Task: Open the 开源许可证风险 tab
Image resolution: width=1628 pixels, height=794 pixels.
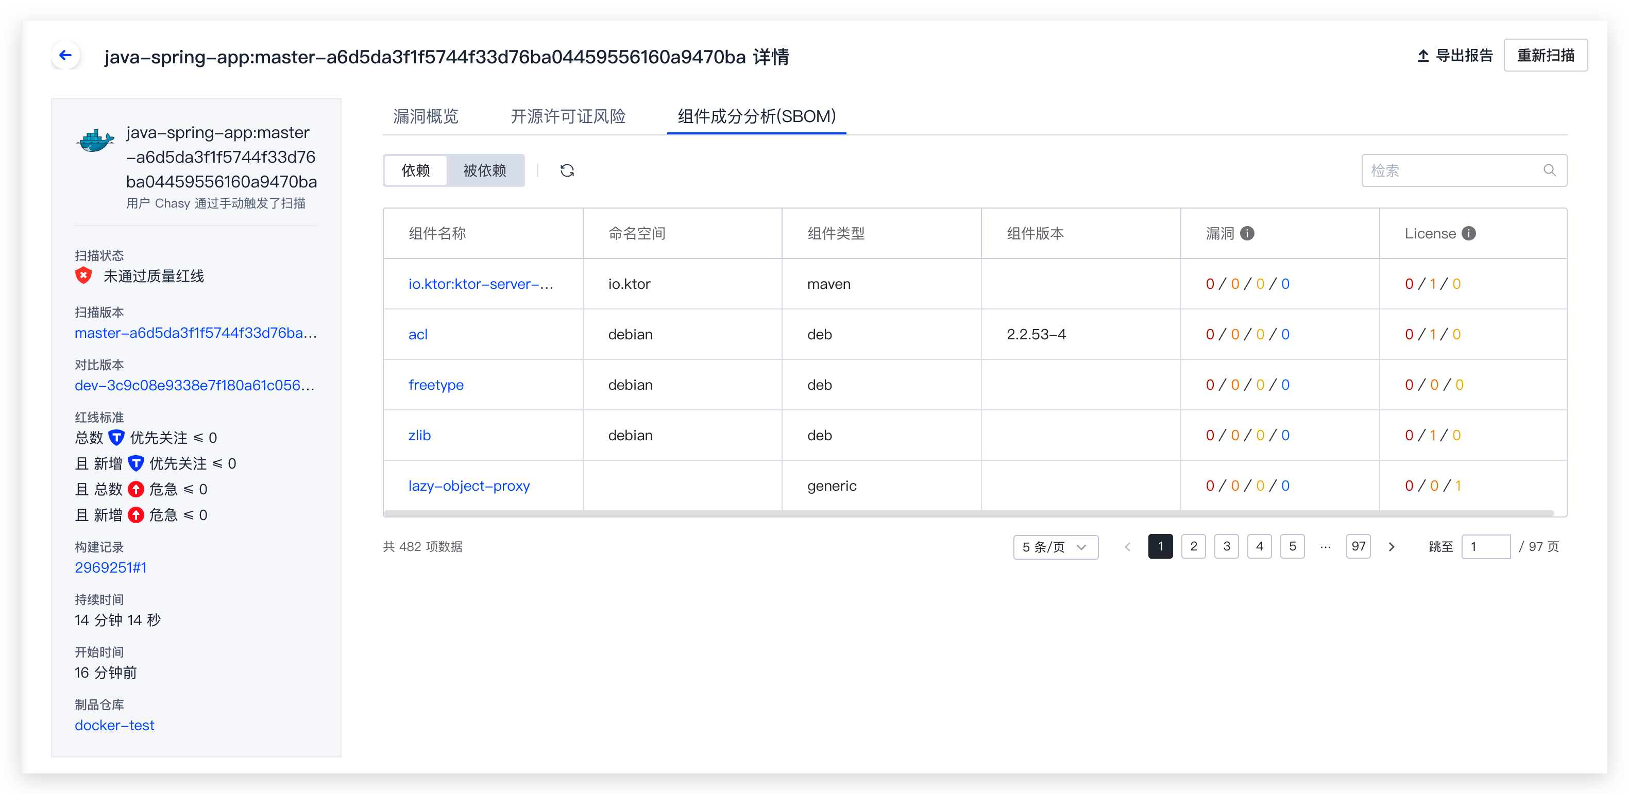Action: pos(568,116)
